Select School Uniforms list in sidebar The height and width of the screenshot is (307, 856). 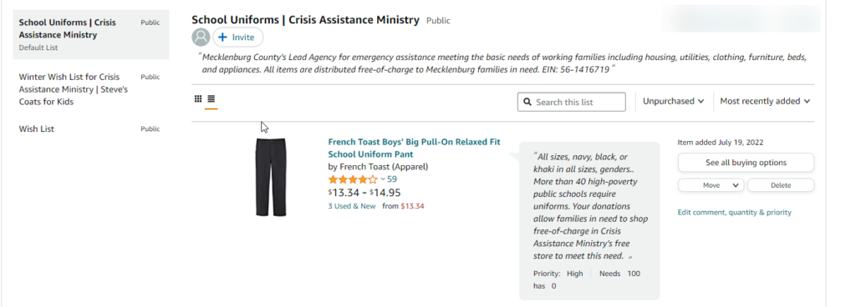91,34
